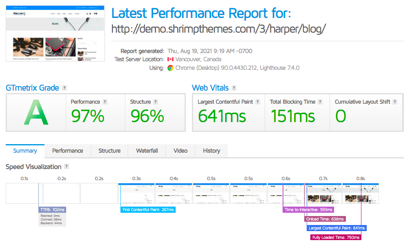
Task: Click the TTFB 102ms timeline marker
Action: (52, 210)
